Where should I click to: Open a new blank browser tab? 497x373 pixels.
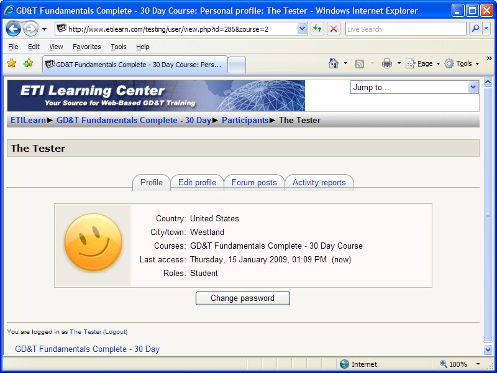(x=237, y=65)
